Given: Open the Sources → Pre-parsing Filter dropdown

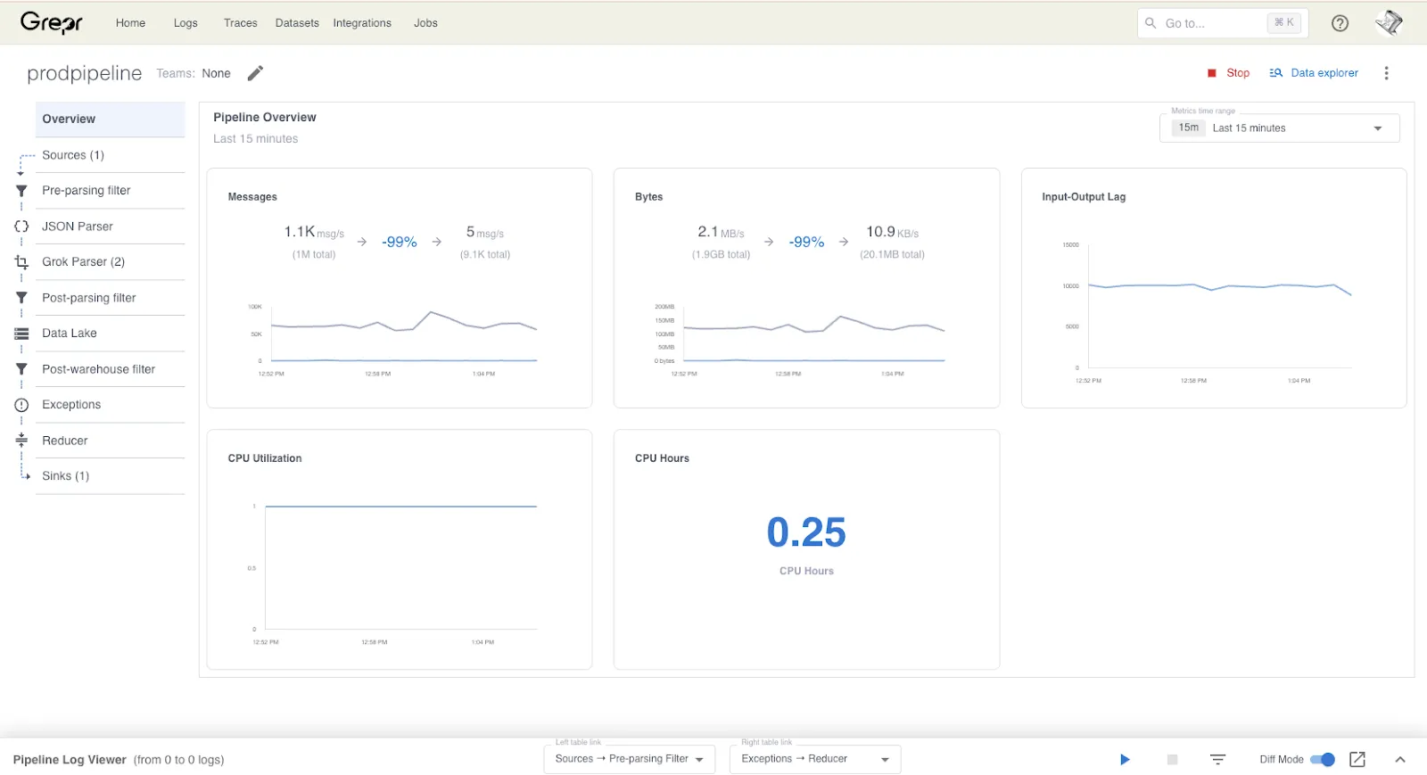Looking at the screenshot, I should pos(630,759).
